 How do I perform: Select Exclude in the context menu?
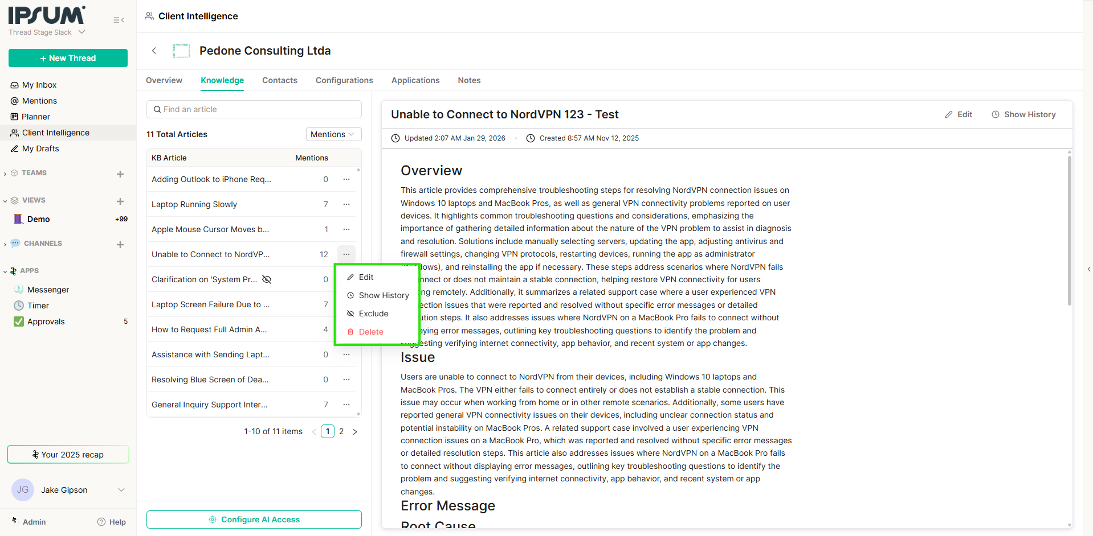coord(373,314)
